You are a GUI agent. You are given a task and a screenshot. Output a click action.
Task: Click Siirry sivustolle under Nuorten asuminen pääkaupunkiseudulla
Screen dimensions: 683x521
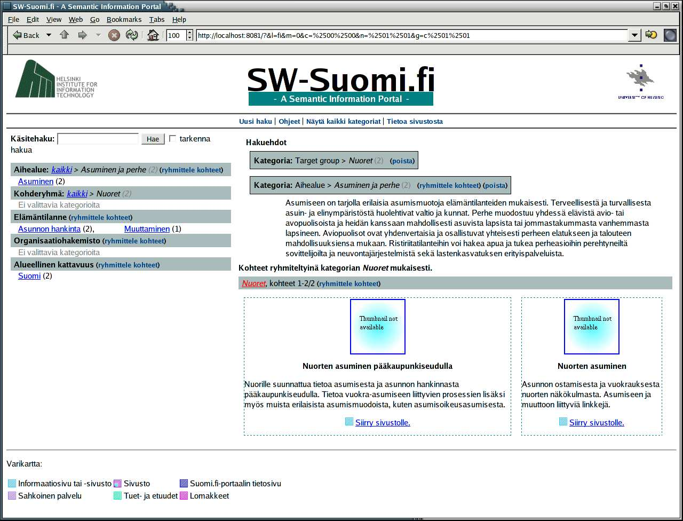coord(383,423)
